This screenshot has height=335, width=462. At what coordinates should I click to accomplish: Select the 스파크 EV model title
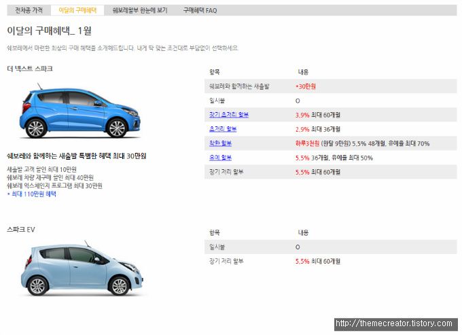coord(21,230)
